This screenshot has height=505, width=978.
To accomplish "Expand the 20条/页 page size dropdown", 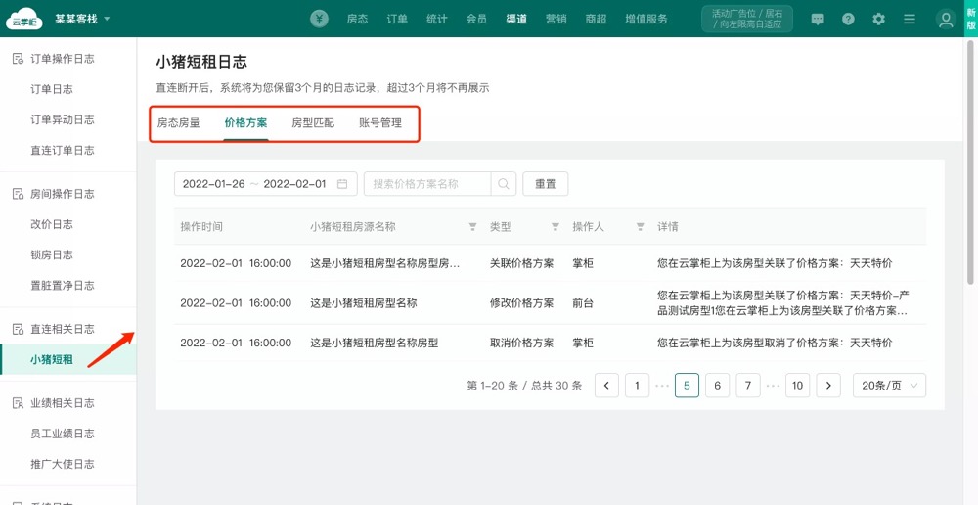I will 889,386.
